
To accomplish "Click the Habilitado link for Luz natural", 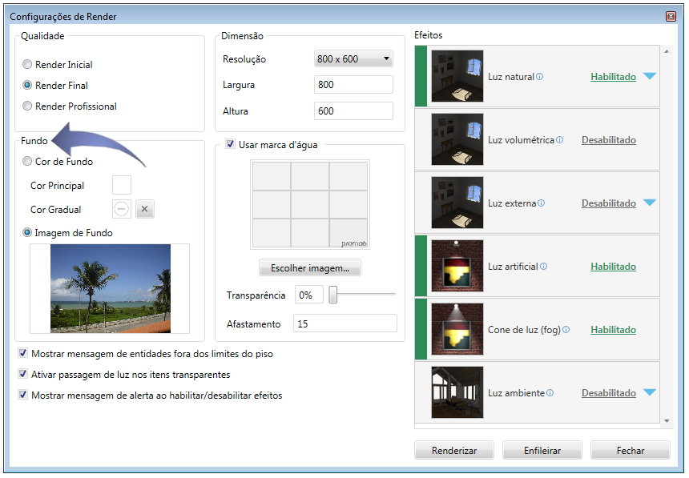I will pos(613,77).
